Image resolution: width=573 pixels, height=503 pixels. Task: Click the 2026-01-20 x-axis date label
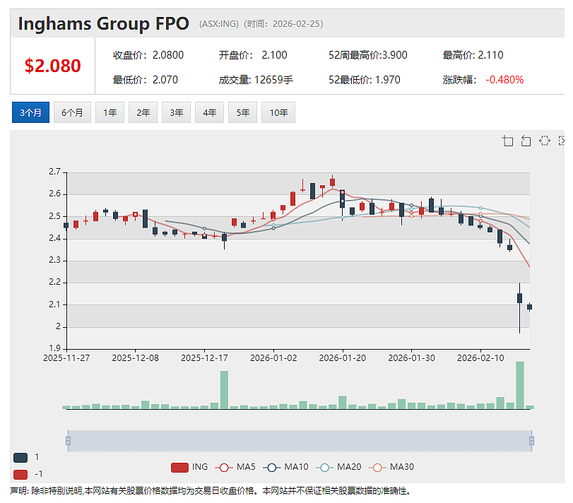tap(343, 358)
